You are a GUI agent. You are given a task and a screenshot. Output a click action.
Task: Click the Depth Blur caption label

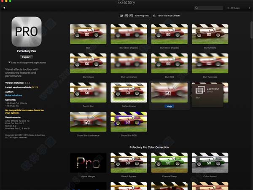coord(88,106)
